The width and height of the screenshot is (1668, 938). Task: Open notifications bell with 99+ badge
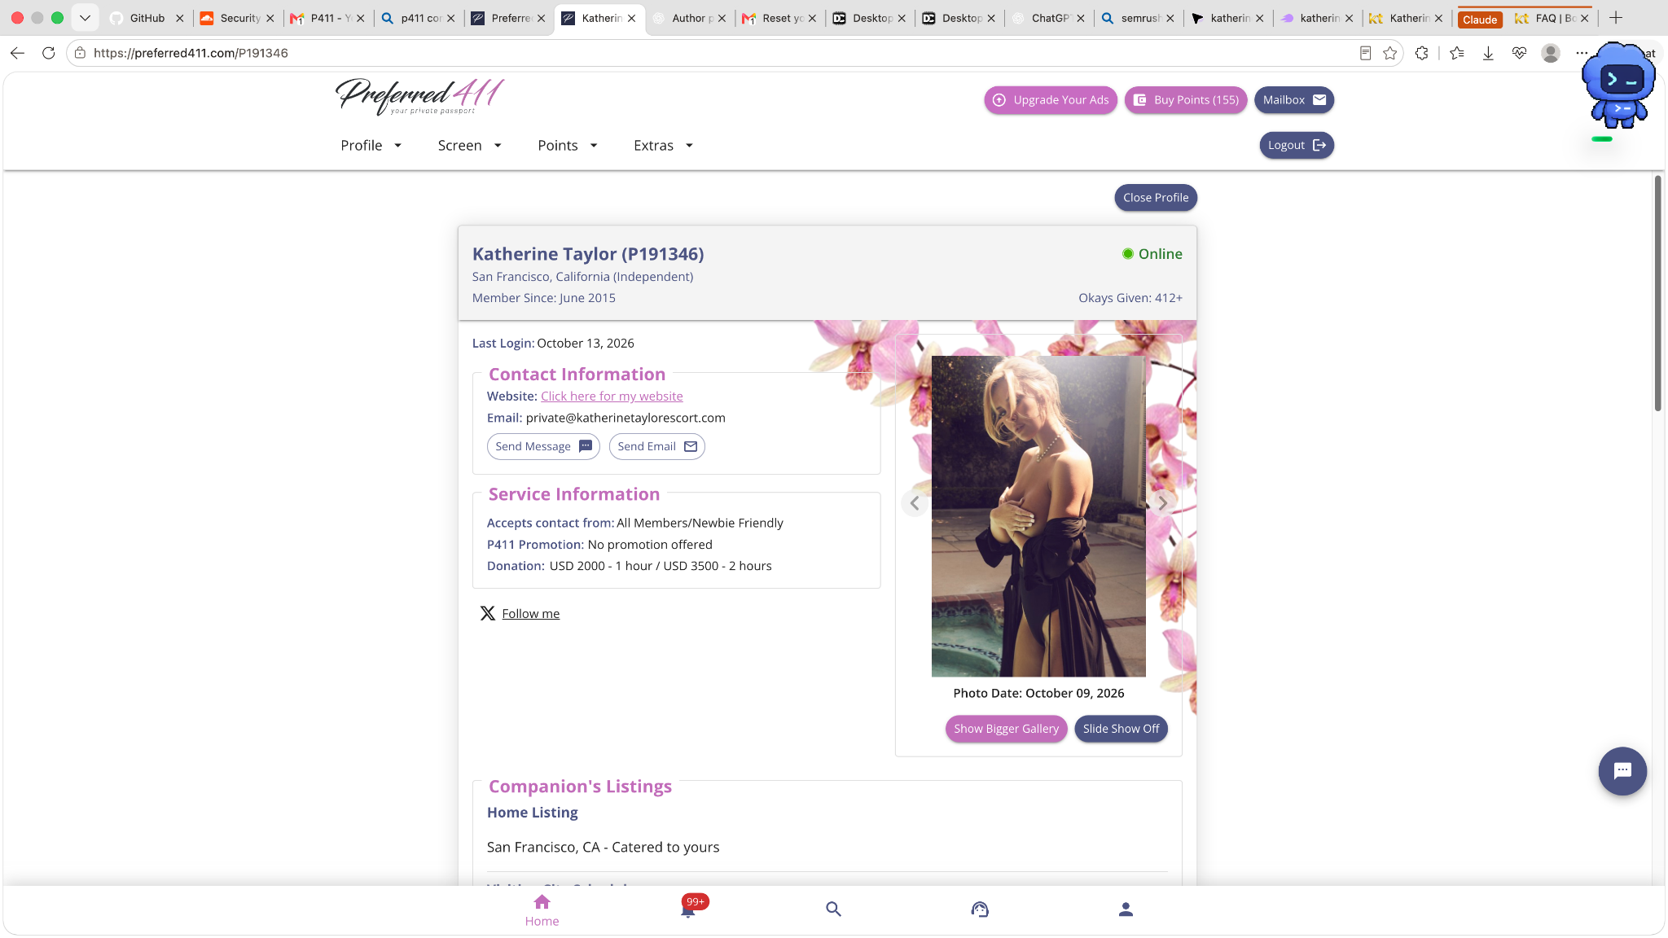689,908
